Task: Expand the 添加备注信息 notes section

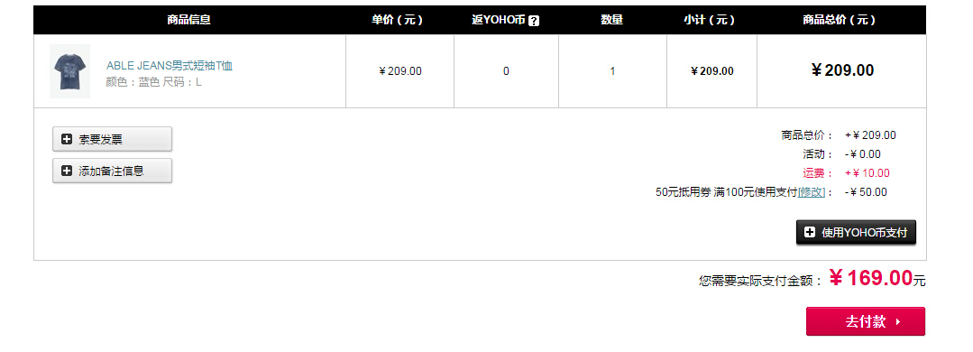Action: pos(113,171)
